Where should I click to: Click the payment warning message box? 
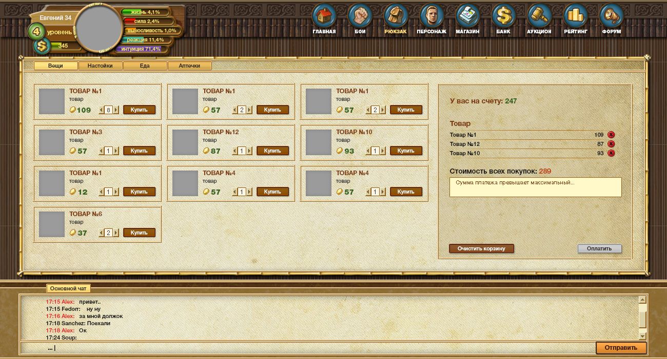point(536,187)
